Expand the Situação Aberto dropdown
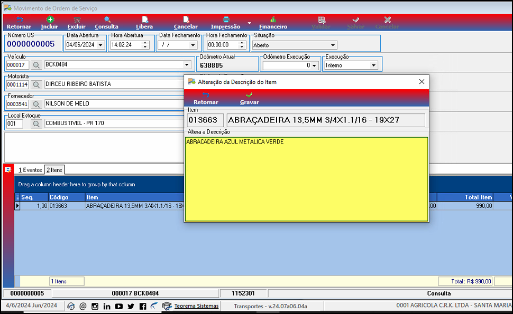The image size is (513, 314). [x=333, y=45]
